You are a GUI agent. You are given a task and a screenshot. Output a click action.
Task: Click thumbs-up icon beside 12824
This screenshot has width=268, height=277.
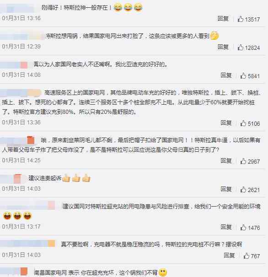241,47
